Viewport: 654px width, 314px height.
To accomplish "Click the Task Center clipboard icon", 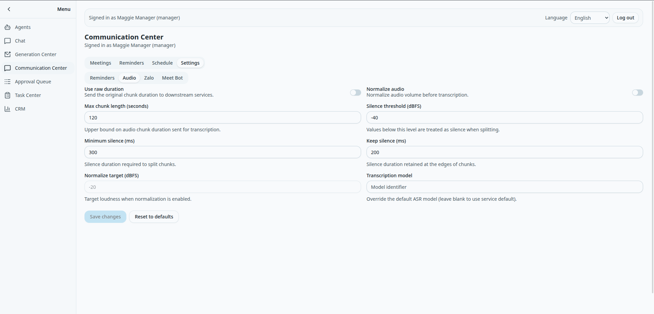I will [7, 95].
